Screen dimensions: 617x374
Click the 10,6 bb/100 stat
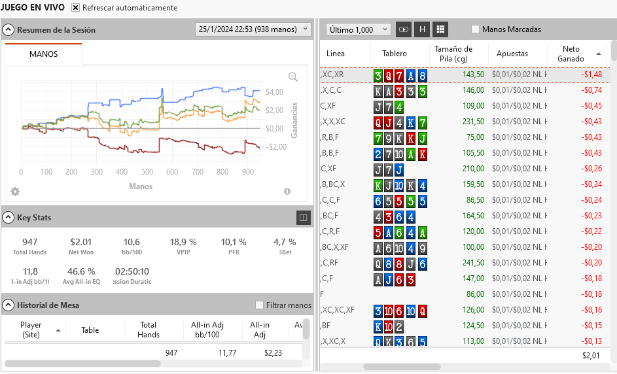132,246
